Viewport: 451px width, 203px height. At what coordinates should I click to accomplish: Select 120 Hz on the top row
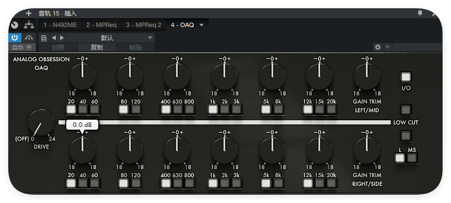pos(135,110)
